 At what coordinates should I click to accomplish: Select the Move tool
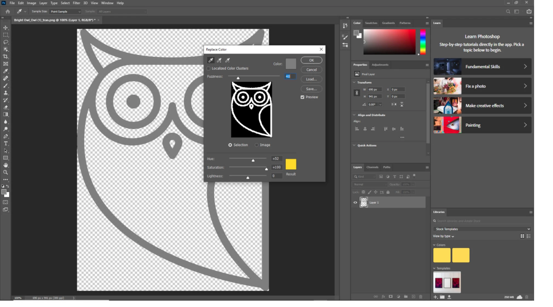click(x=5, y=28)
